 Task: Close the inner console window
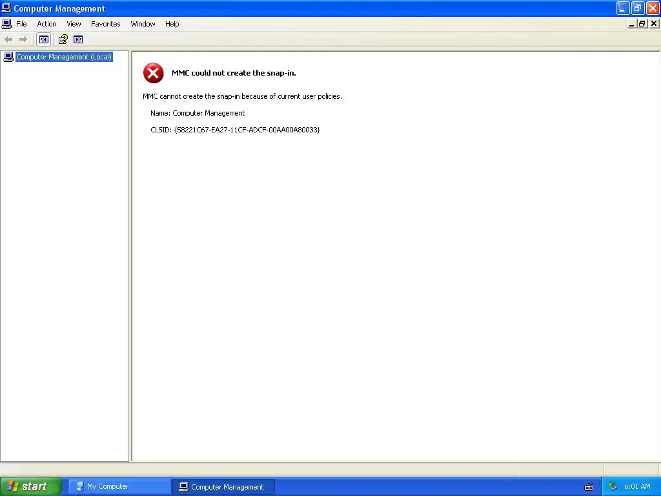(654, 24)
